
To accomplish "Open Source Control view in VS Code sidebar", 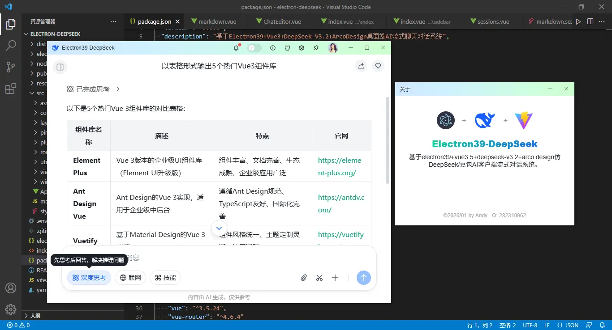I will pos(11,67).
